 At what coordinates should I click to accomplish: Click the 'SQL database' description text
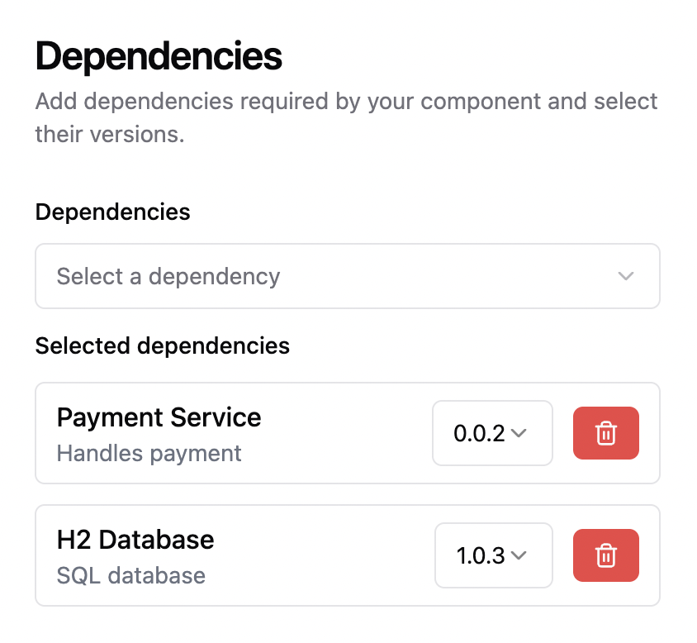pos(131,575)
